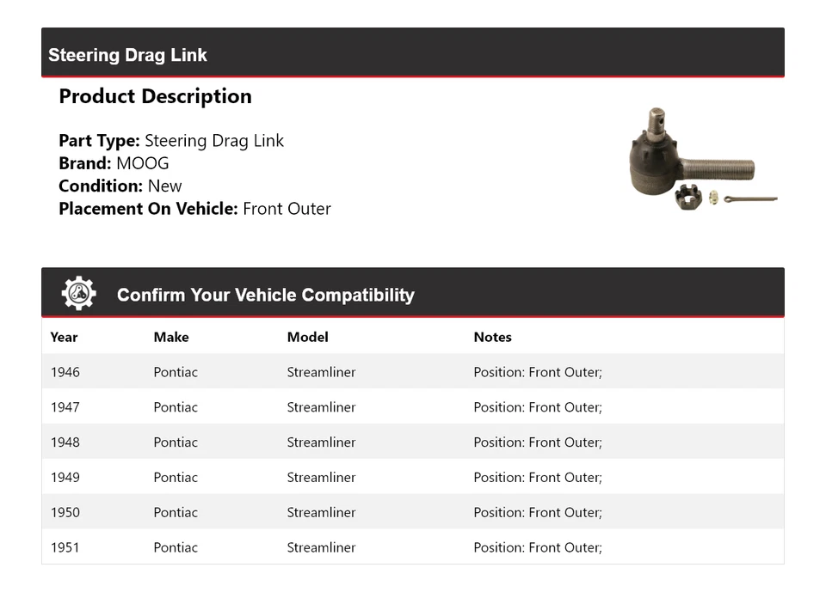Click the Make column header

(170, 337)
